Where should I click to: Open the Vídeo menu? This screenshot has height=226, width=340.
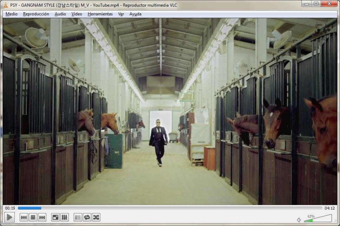(x=77, y=14)
